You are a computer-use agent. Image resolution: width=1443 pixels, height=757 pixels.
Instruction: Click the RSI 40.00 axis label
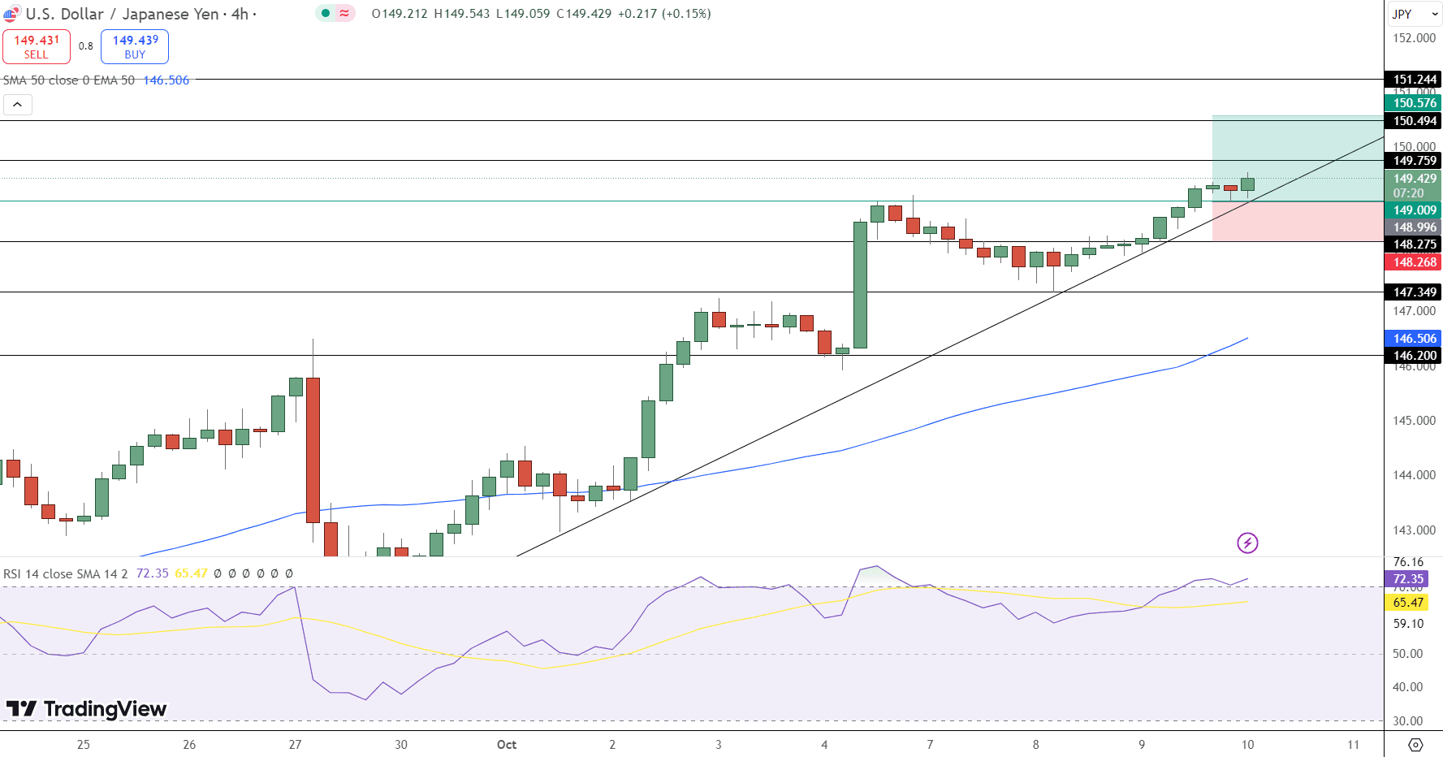pos(1408,687)
